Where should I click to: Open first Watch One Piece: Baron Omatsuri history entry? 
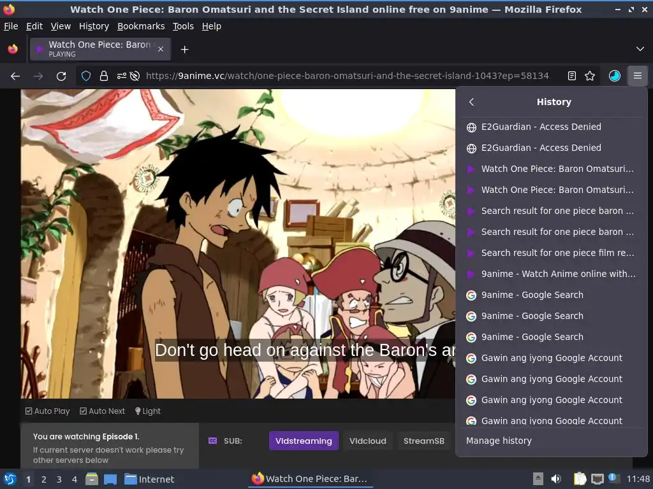552,169
